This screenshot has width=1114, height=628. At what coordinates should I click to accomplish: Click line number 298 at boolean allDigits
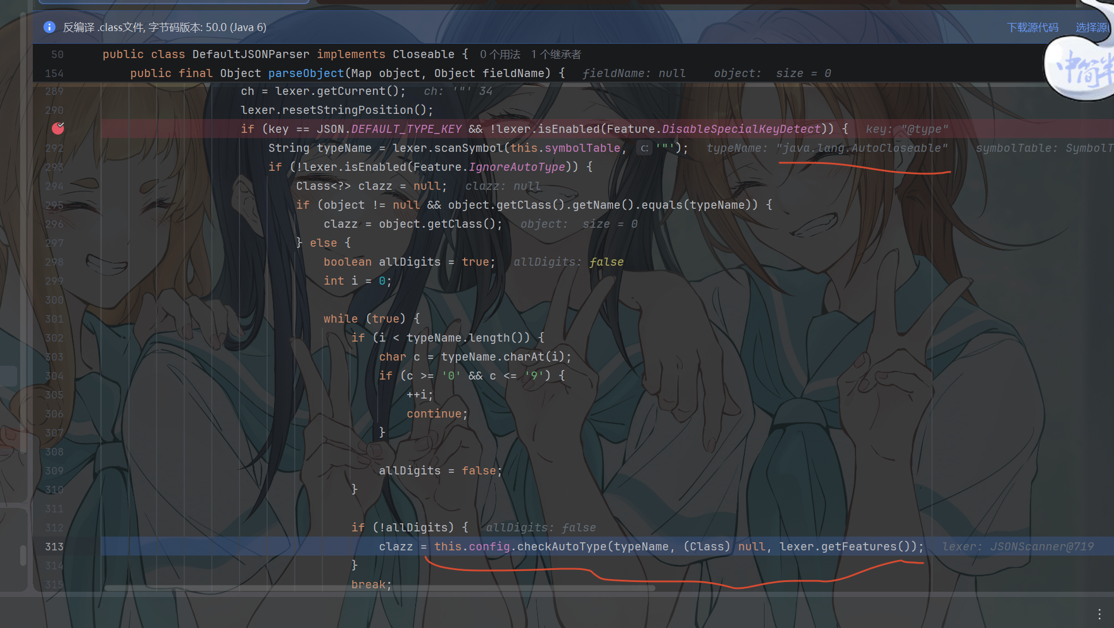pyautogui.click(x=54, y=262)
